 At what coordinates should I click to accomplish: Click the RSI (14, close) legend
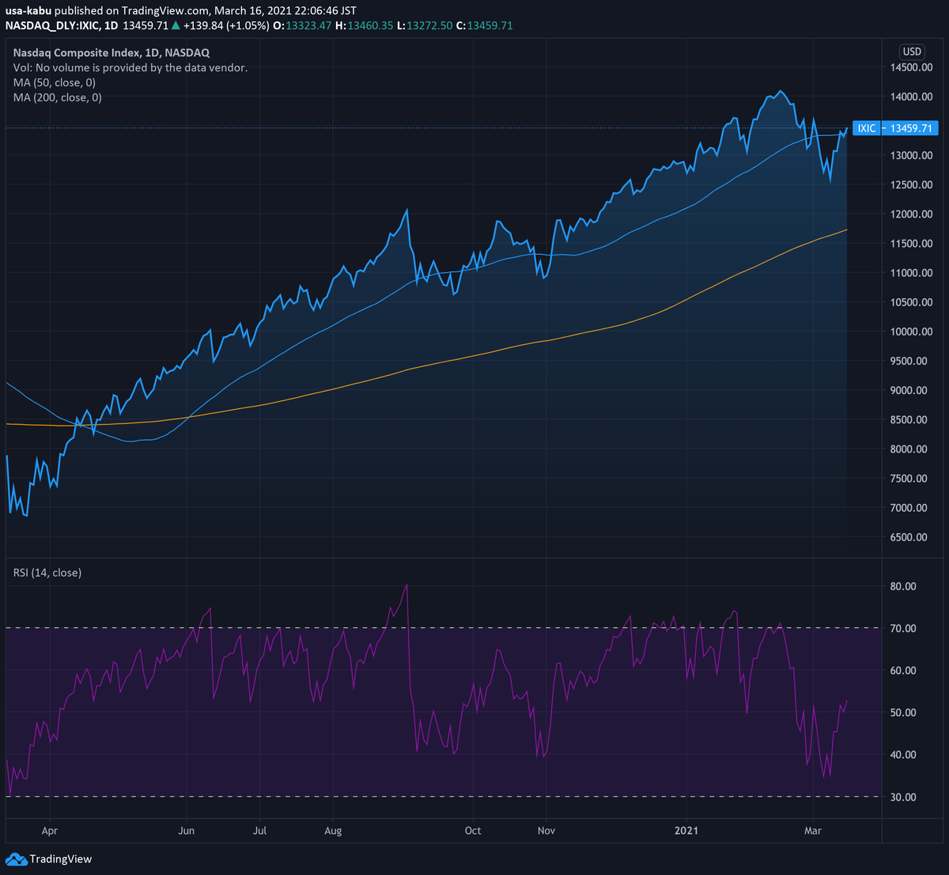(x=47, y=572)
